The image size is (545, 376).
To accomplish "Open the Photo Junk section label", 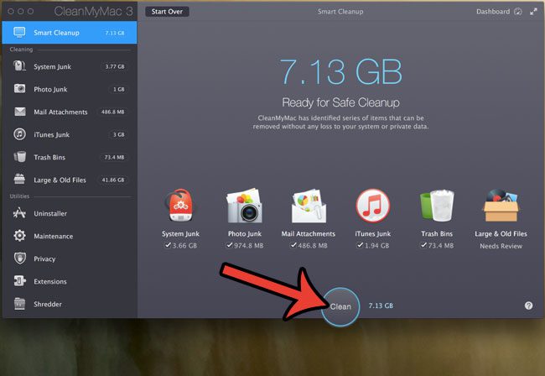I will (x=50, y=89).
